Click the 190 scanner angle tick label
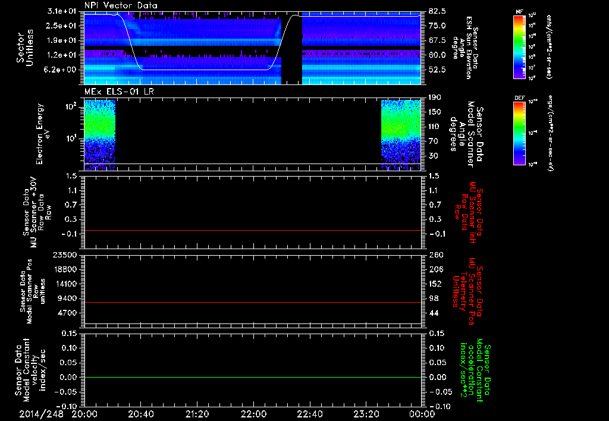The image size is (609, 421). [x=435, y=98]
